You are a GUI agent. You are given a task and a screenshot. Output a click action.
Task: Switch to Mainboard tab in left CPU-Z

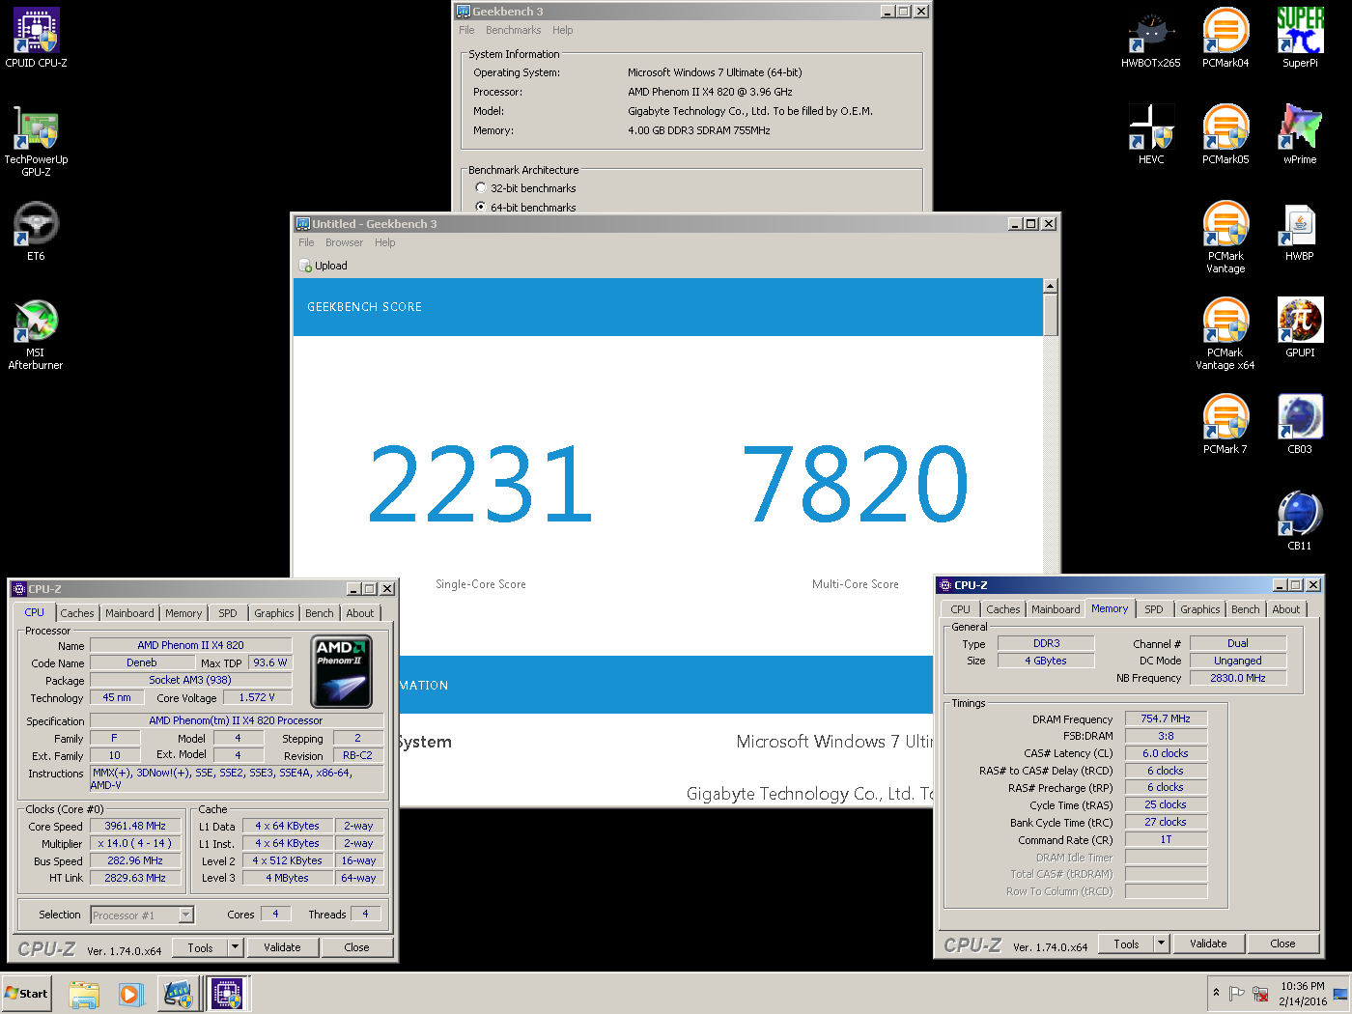(x=129, y=613)
